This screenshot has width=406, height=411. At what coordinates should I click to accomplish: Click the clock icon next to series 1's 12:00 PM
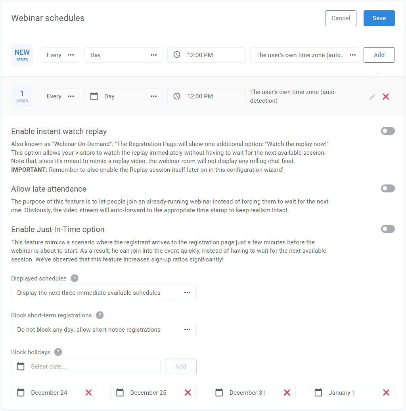pyautogui.click(x=176, y=96)
